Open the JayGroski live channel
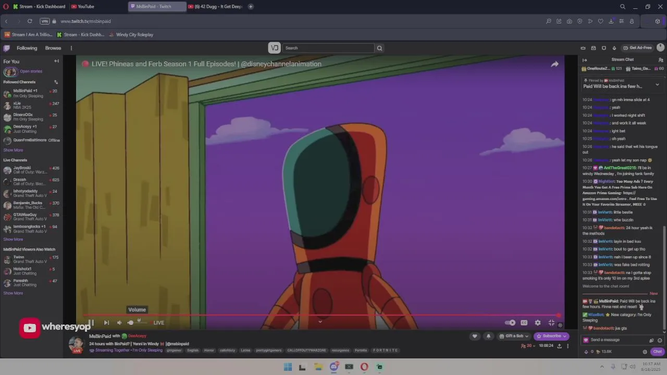The image size is (667, 375). pos(31,170)
